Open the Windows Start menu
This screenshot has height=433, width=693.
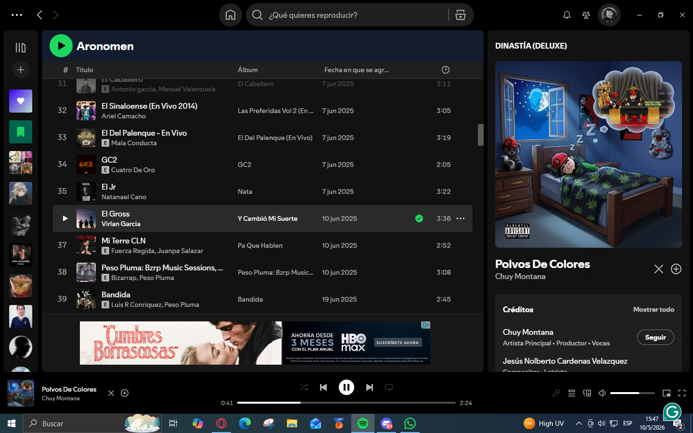[x=12, y=423]
